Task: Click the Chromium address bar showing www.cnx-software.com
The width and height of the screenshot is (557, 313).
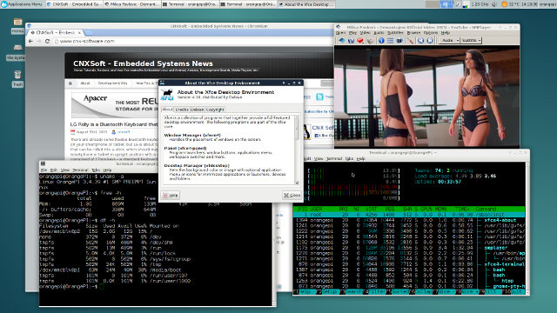Action: (x=193, y=41)
